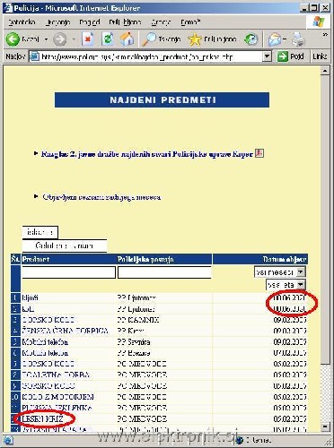Image resolution: width=334 pixels, height=448 pixels.
Task: Open the 'vsi meseci' month dropdown
Action: [x=280, y=271]
